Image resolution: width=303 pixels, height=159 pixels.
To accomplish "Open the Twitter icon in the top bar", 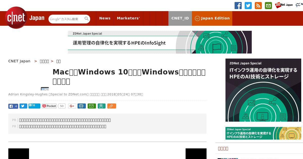I will point(248,6).
